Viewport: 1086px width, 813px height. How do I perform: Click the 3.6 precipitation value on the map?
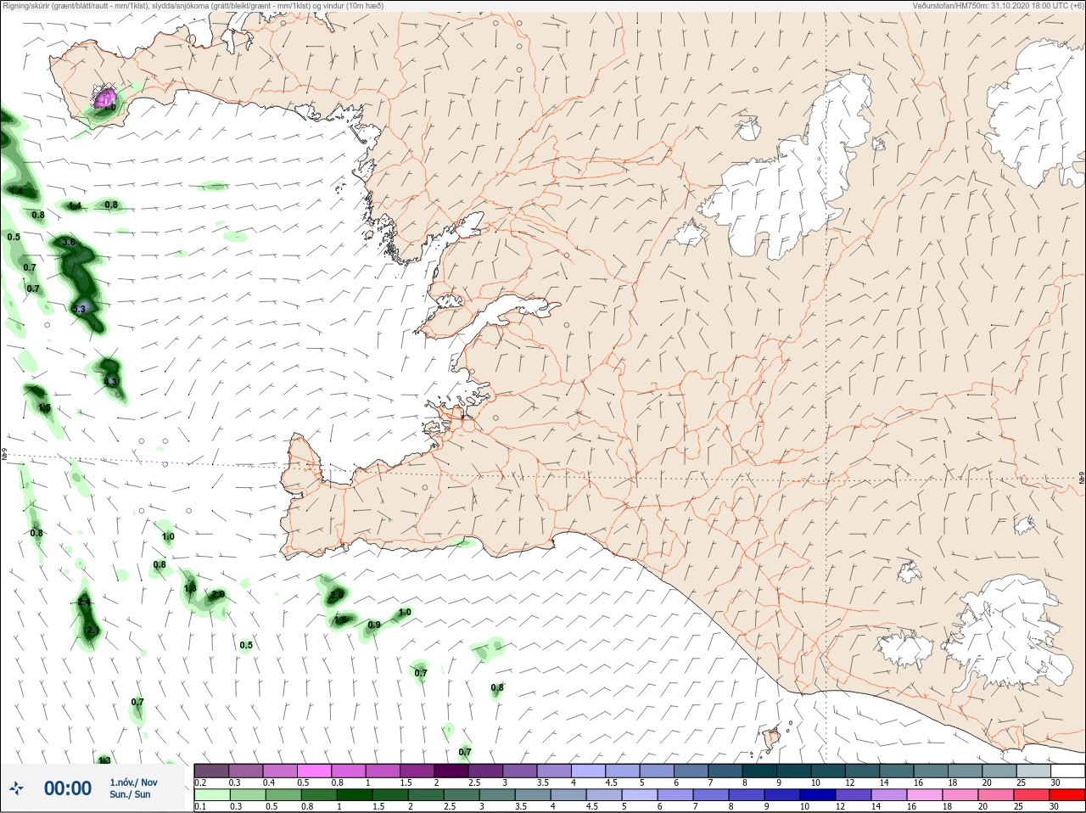(x=70, y=242)
